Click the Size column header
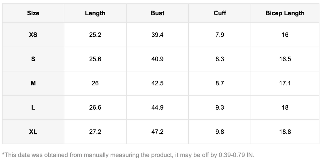Viewport: 323px width, 164px height. (x=33, y=13)
